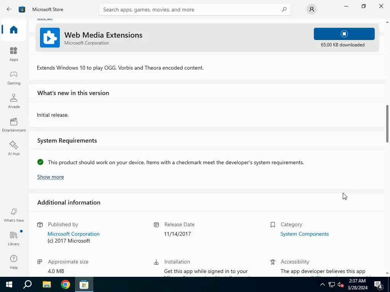Click the muted volume tray icon
Image resolution: width=390 pixels, height=292 pixels.
[340, 284]
